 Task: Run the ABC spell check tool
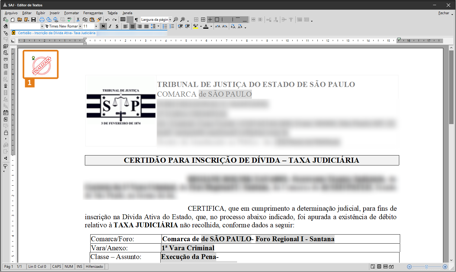coord(69,20)
